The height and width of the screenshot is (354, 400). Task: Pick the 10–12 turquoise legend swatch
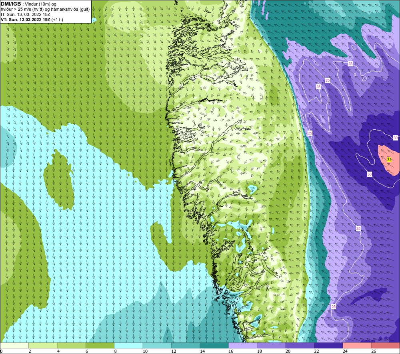click(157, 345)
